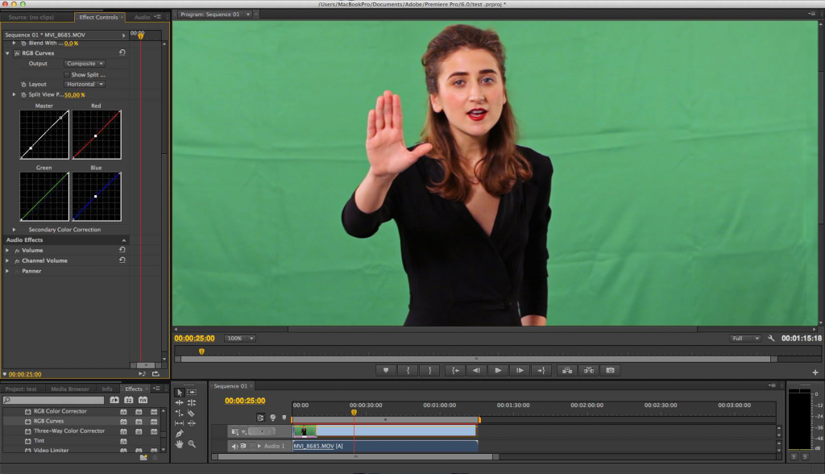Open the Output Composite dropdown
The width and height of the screenshot is (825, 474).
tap(85, 64)
